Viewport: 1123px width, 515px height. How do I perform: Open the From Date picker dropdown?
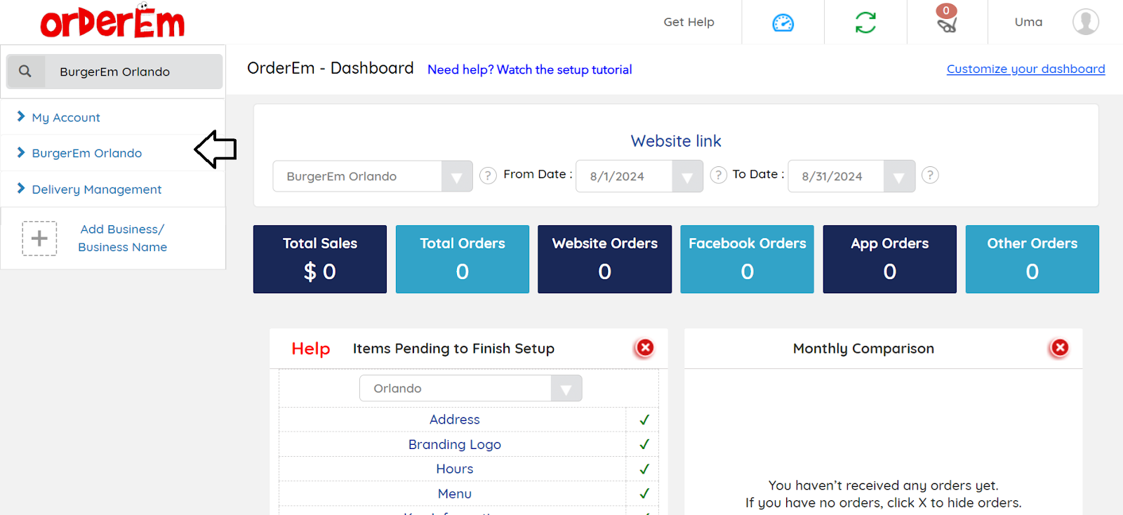687,177
